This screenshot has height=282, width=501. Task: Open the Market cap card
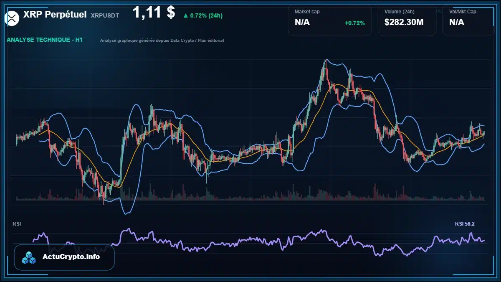click(330, 20)
